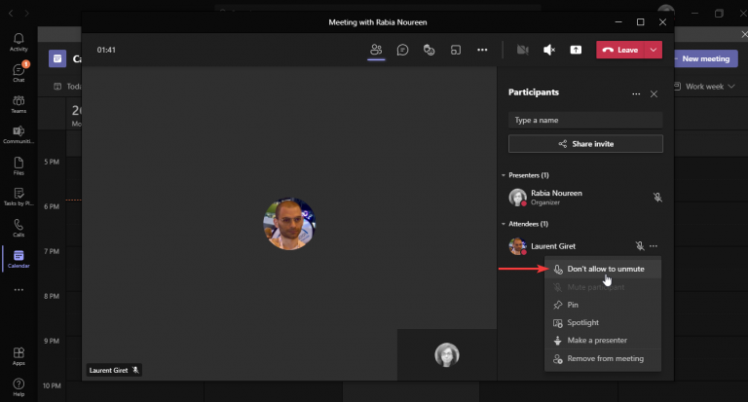Open breakout rooms in meeting toolbar
Screen dimensions: 748x402
pyautogui.click(x=456, y=50)
